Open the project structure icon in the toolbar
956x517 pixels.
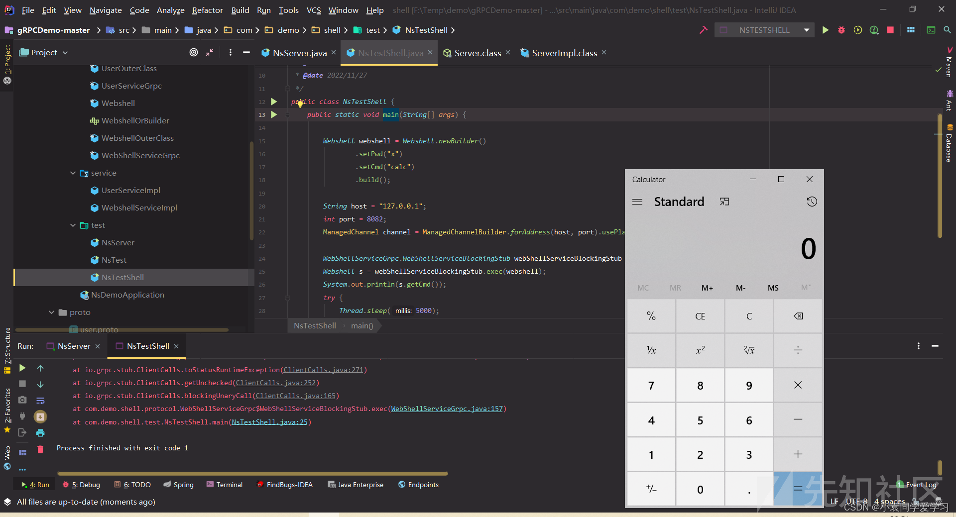(x=911, y=30)
